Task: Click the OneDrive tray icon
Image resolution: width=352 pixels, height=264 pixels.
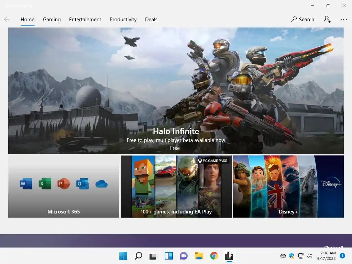Action: 283,256
